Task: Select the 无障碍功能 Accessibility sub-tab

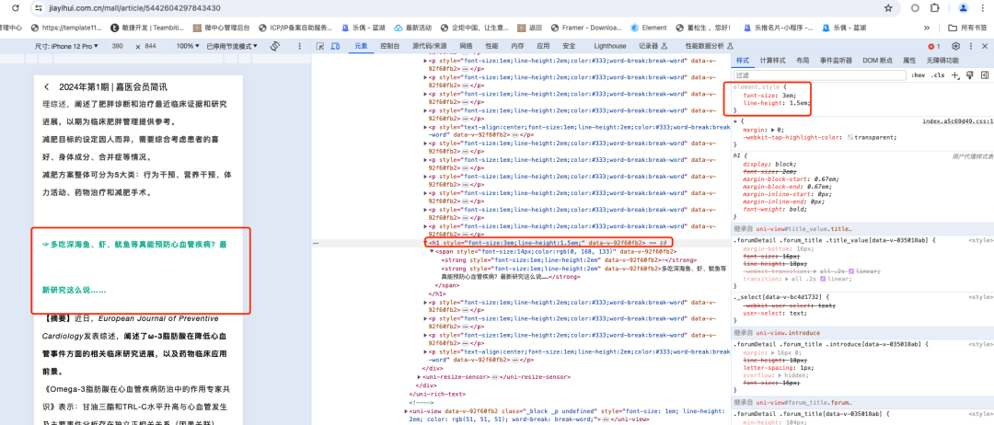Action: 942,60
